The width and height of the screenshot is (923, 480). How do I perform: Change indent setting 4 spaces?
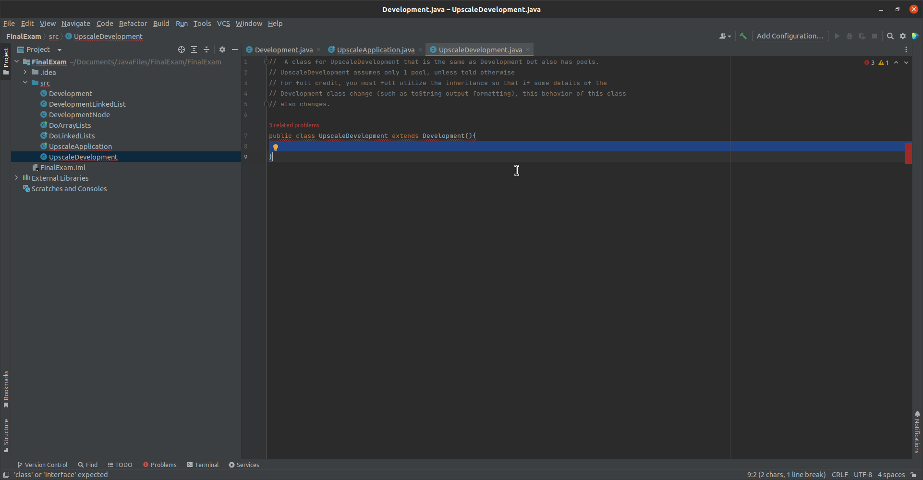click(891, 475)
